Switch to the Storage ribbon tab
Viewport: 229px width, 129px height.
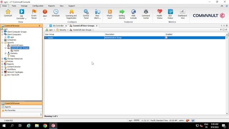[24, 6]
